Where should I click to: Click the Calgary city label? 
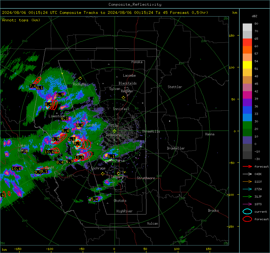click(117, 177)
